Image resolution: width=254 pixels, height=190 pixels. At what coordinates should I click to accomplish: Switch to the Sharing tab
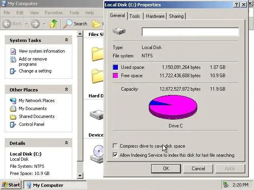tap(176, 16)
